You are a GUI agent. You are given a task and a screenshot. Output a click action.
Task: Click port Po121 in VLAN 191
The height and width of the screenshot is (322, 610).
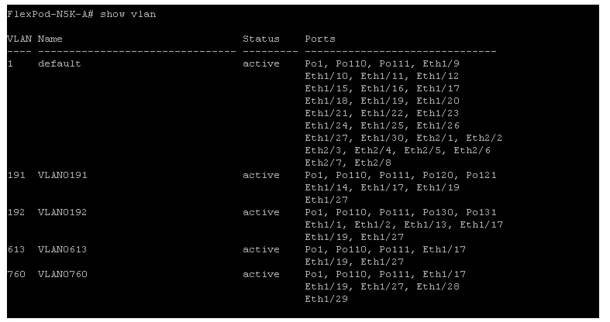pos(481,175)
